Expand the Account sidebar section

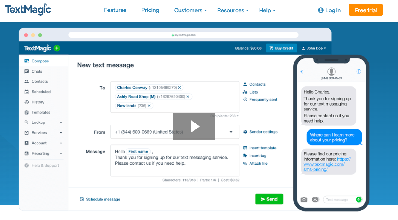coord(44,143)
